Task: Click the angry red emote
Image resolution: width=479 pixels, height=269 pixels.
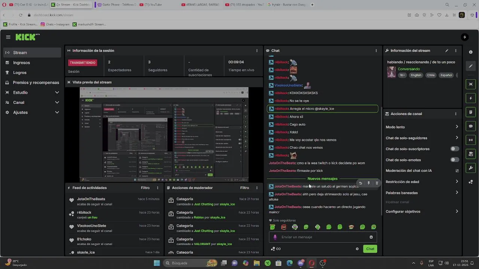Action: 284,227
